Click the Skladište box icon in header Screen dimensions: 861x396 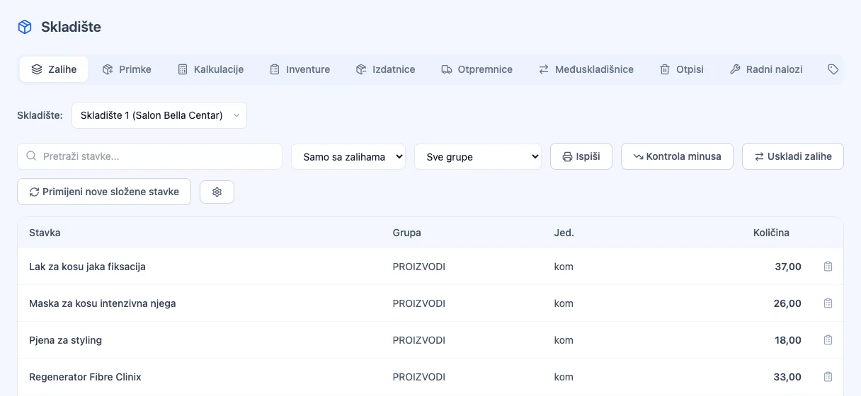[25, 27]
